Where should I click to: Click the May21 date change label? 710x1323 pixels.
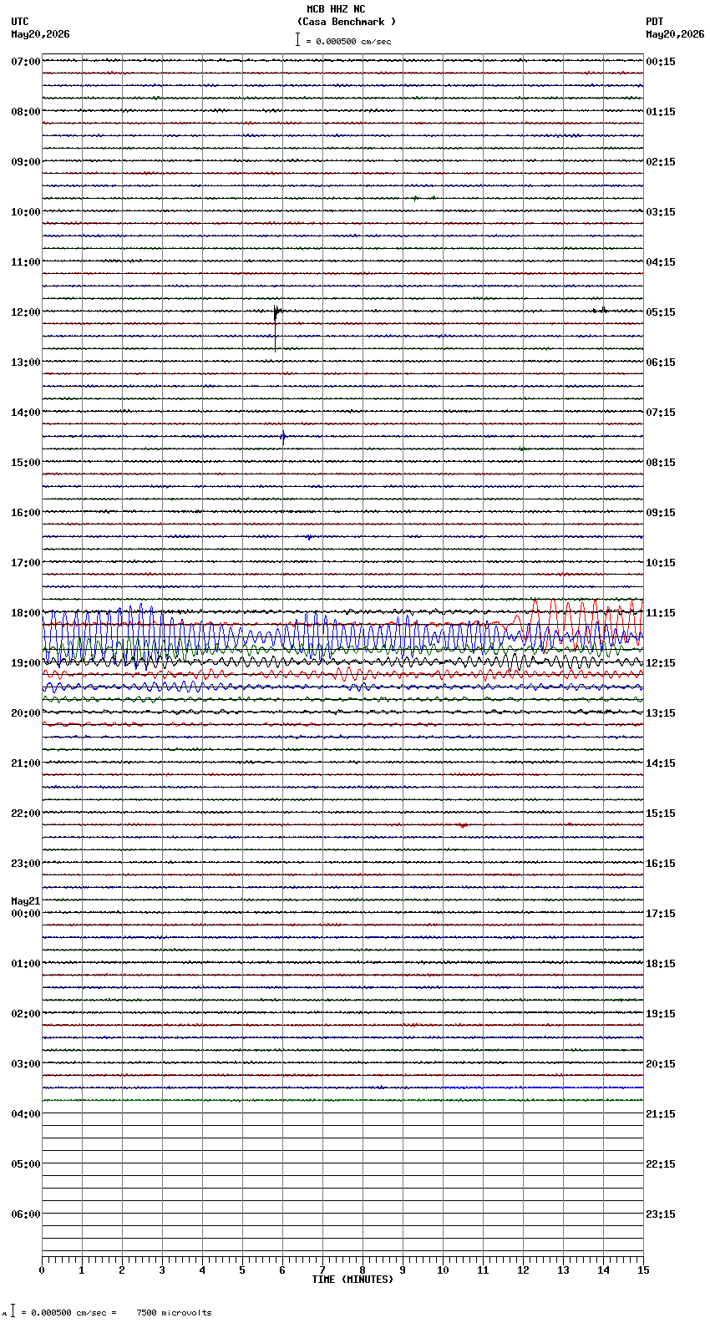click(26, 901)
